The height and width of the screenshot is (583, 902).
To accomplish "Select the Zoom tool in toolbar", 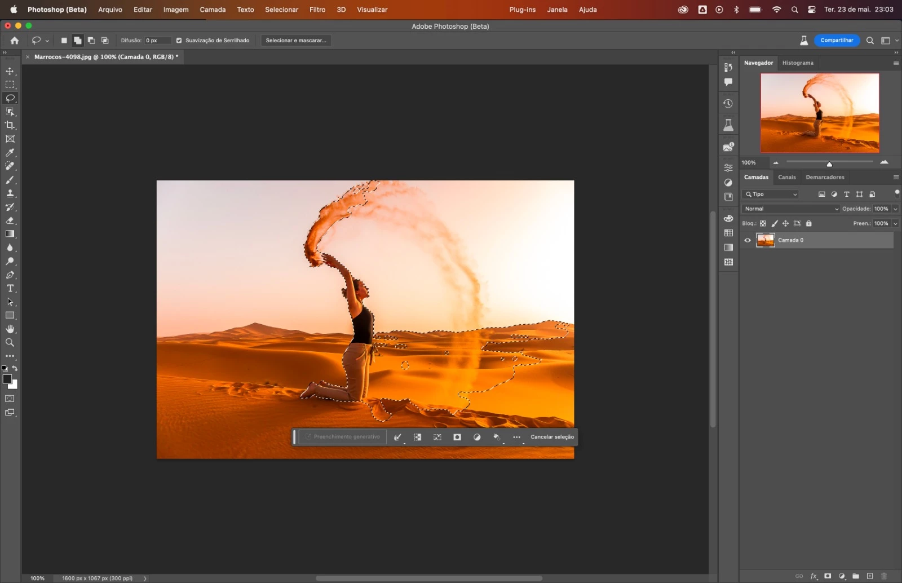I will click(10, 343).
